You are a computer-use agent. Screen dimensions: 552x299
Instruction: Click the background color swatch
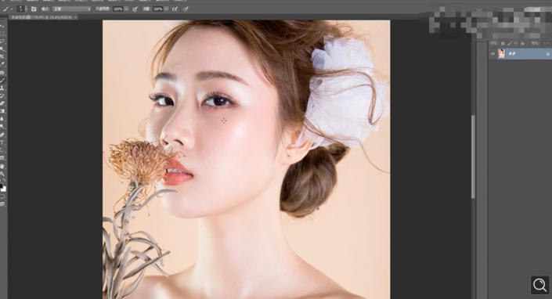4,189
